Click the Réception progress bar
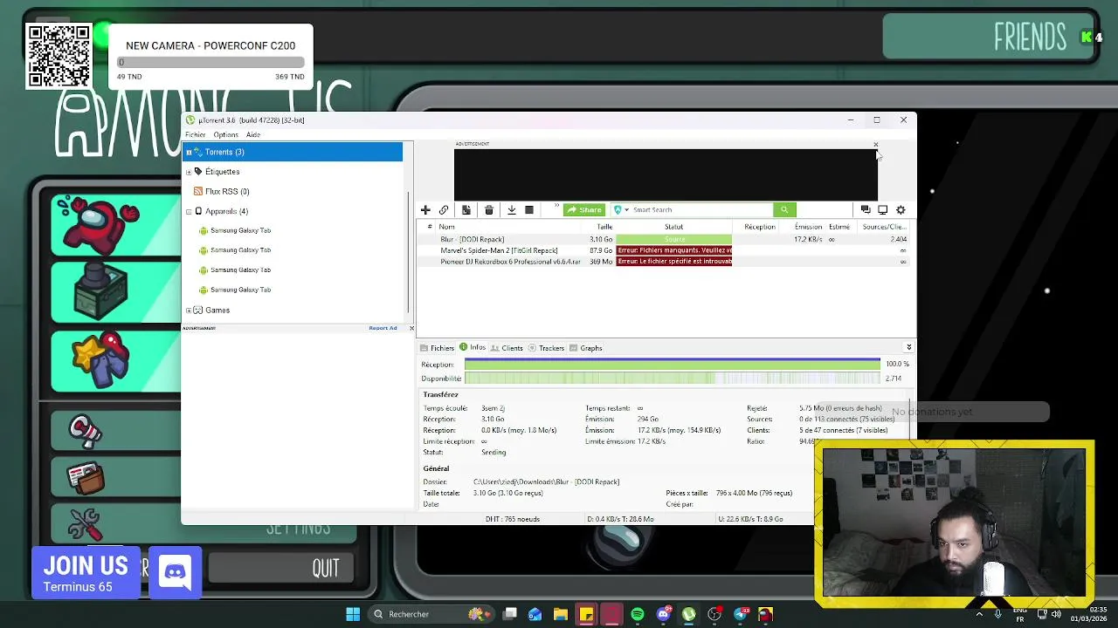This screenshot has width=1118, height=628. [x=673, y=364]
